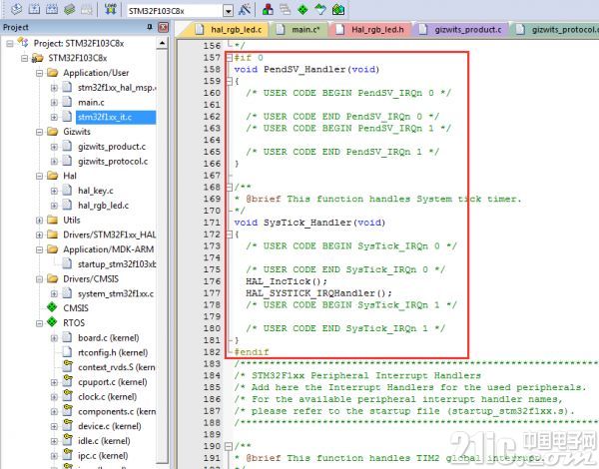Click the Rebuild all target files icon

tap(52, 9)
